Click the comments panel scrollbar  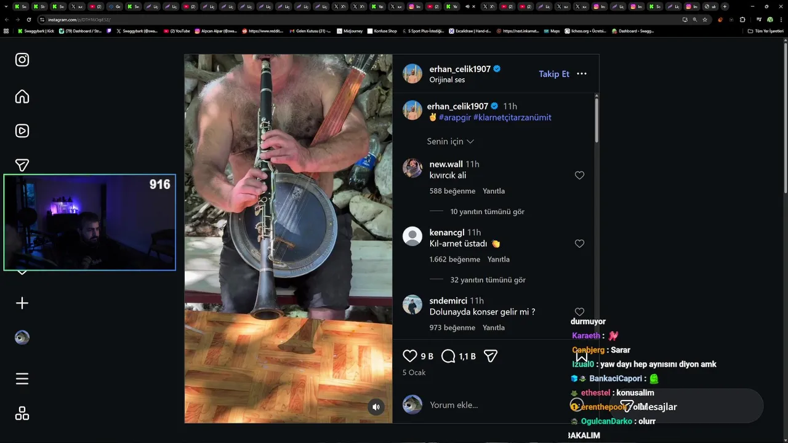click(597, 119)
